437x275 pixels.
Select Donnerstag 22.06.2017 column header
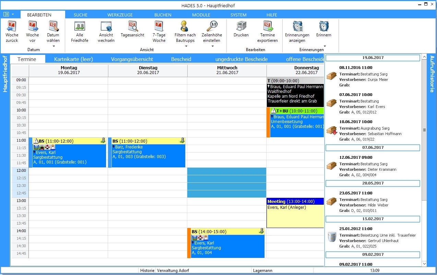(x=295, y=70)
